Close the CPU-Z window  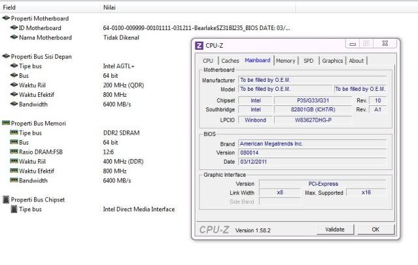[385, 43]
